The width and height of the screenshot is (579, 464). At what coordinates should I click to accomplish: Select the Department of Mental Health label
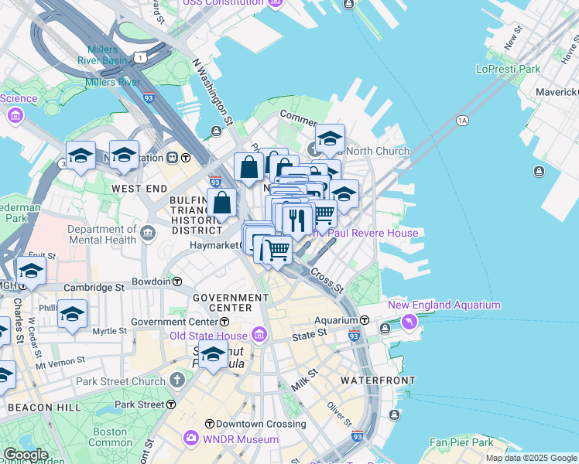pos(102,234)
